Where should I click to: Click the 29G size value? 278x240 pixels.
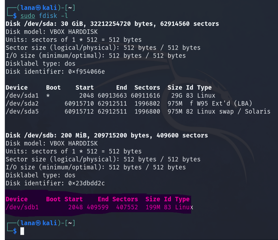pos(177,96)
